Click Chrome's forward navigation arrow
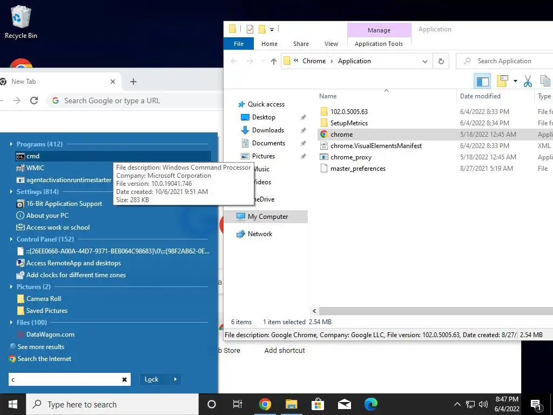This screenshot has width=553, height=415. (17, 101)
